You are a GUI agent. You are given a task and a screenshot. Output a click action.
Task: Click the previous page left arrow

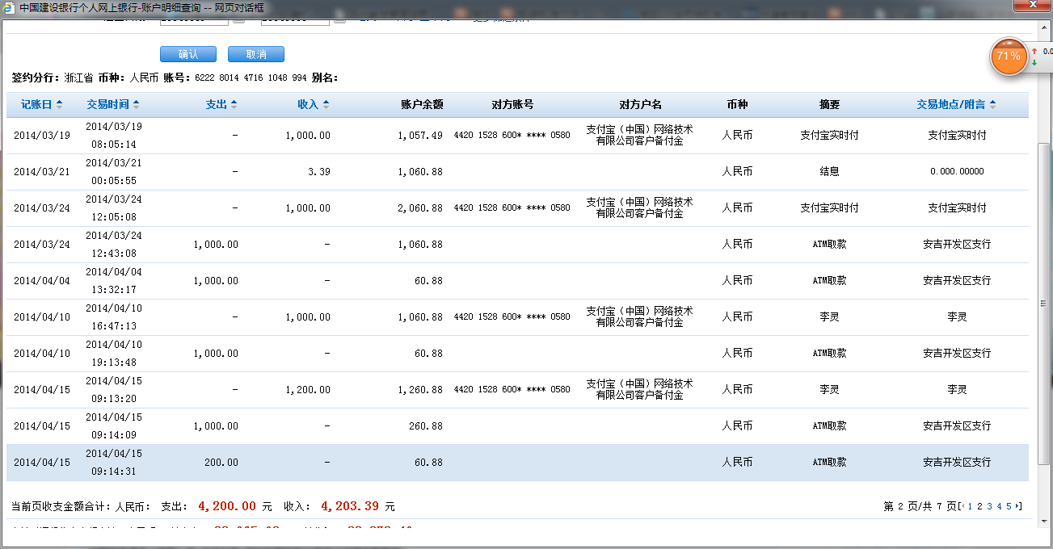coord(961,506)
